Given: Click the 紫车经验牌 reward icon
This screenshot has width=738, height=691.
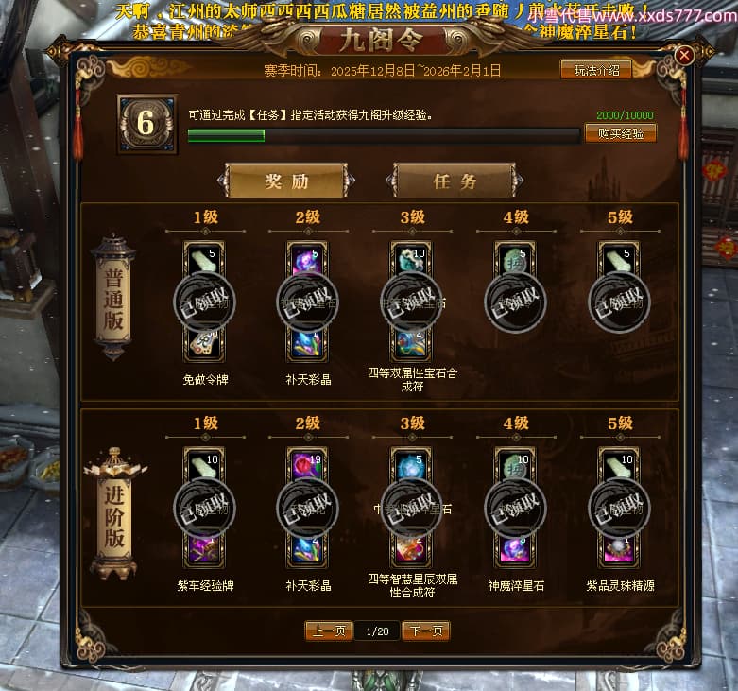Looking at the screenshot, I should pos(204,550).
